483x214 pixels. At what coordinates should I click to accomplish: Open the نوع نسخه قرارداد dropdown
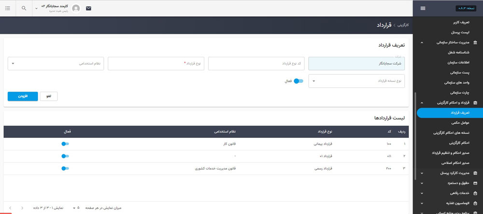357,81
